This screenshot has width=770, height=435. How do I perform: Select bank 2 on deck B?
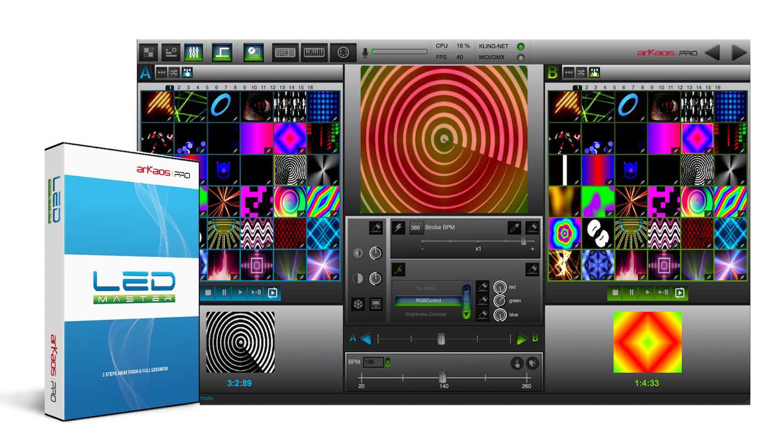pos(586,87)
